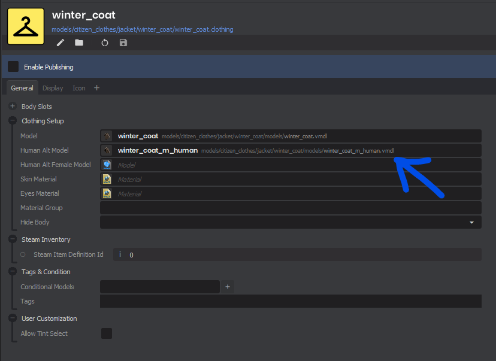Switch to the Display tab

(53, 88)
